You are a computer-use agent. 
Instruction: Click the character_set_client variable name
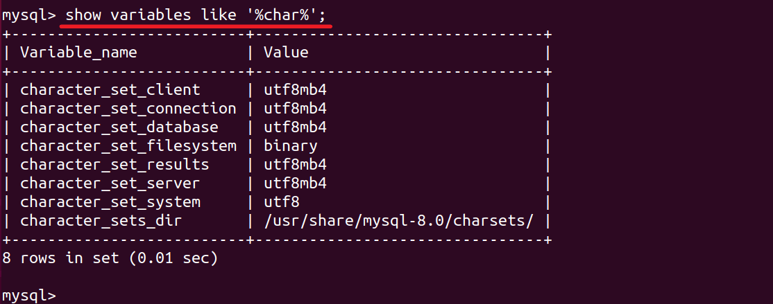[110, 89]
